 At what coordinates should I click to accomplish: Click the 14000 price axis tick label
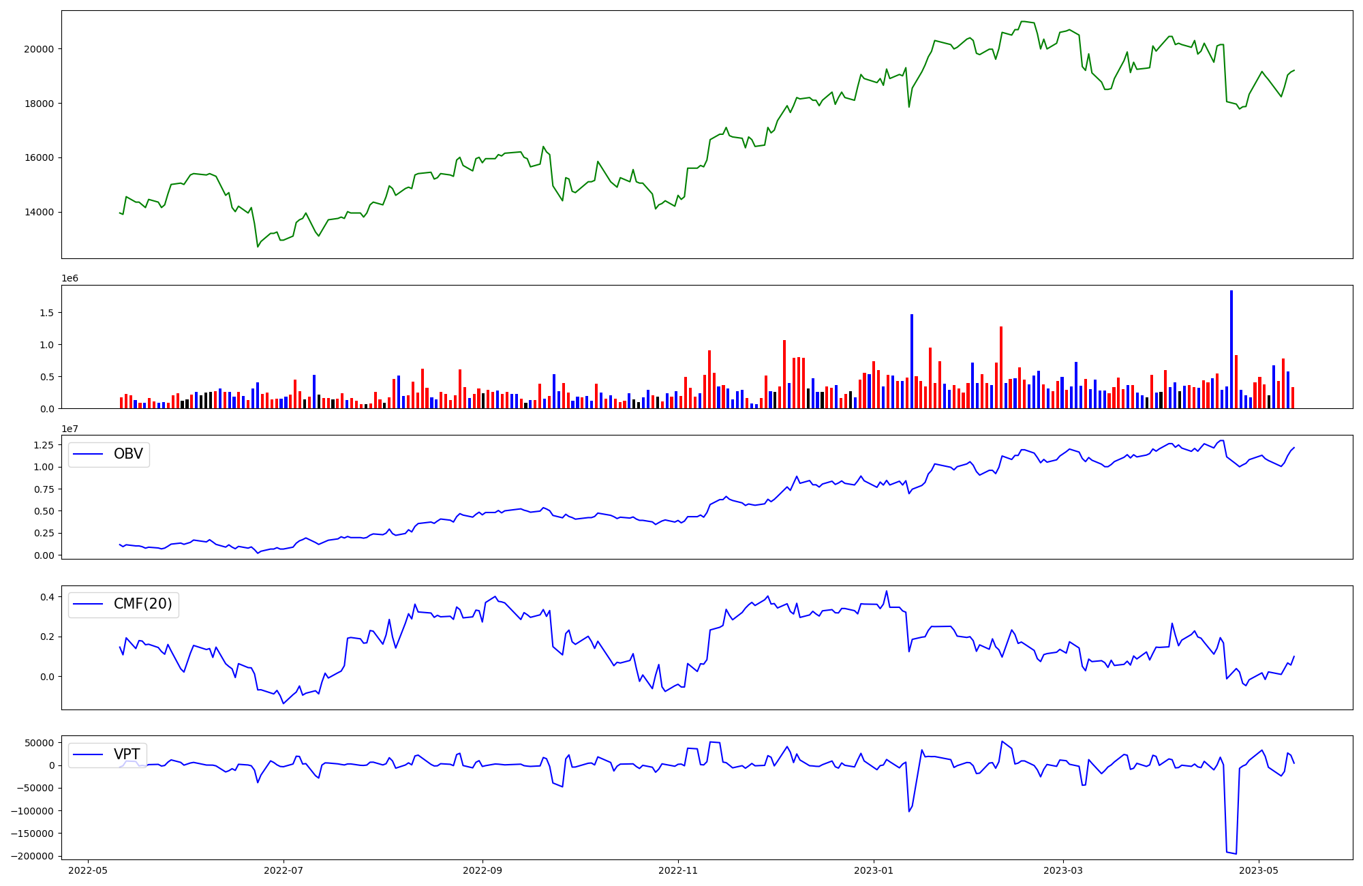(x=40, y=212)
